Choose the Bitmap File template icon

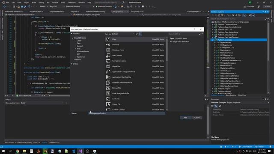click(x=108, y=88)
